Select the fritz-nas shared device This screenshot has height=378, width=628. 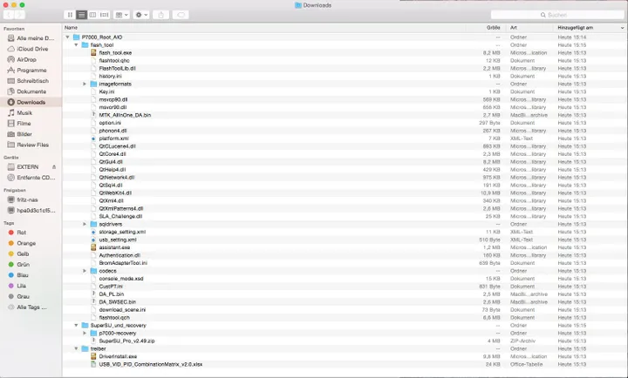coord(28,199)
